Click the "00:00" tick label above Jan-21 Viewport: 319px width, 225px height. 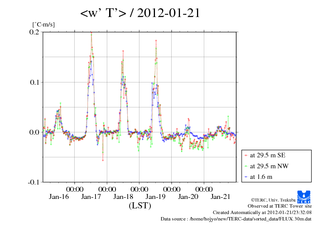click(x=204, y=189)
